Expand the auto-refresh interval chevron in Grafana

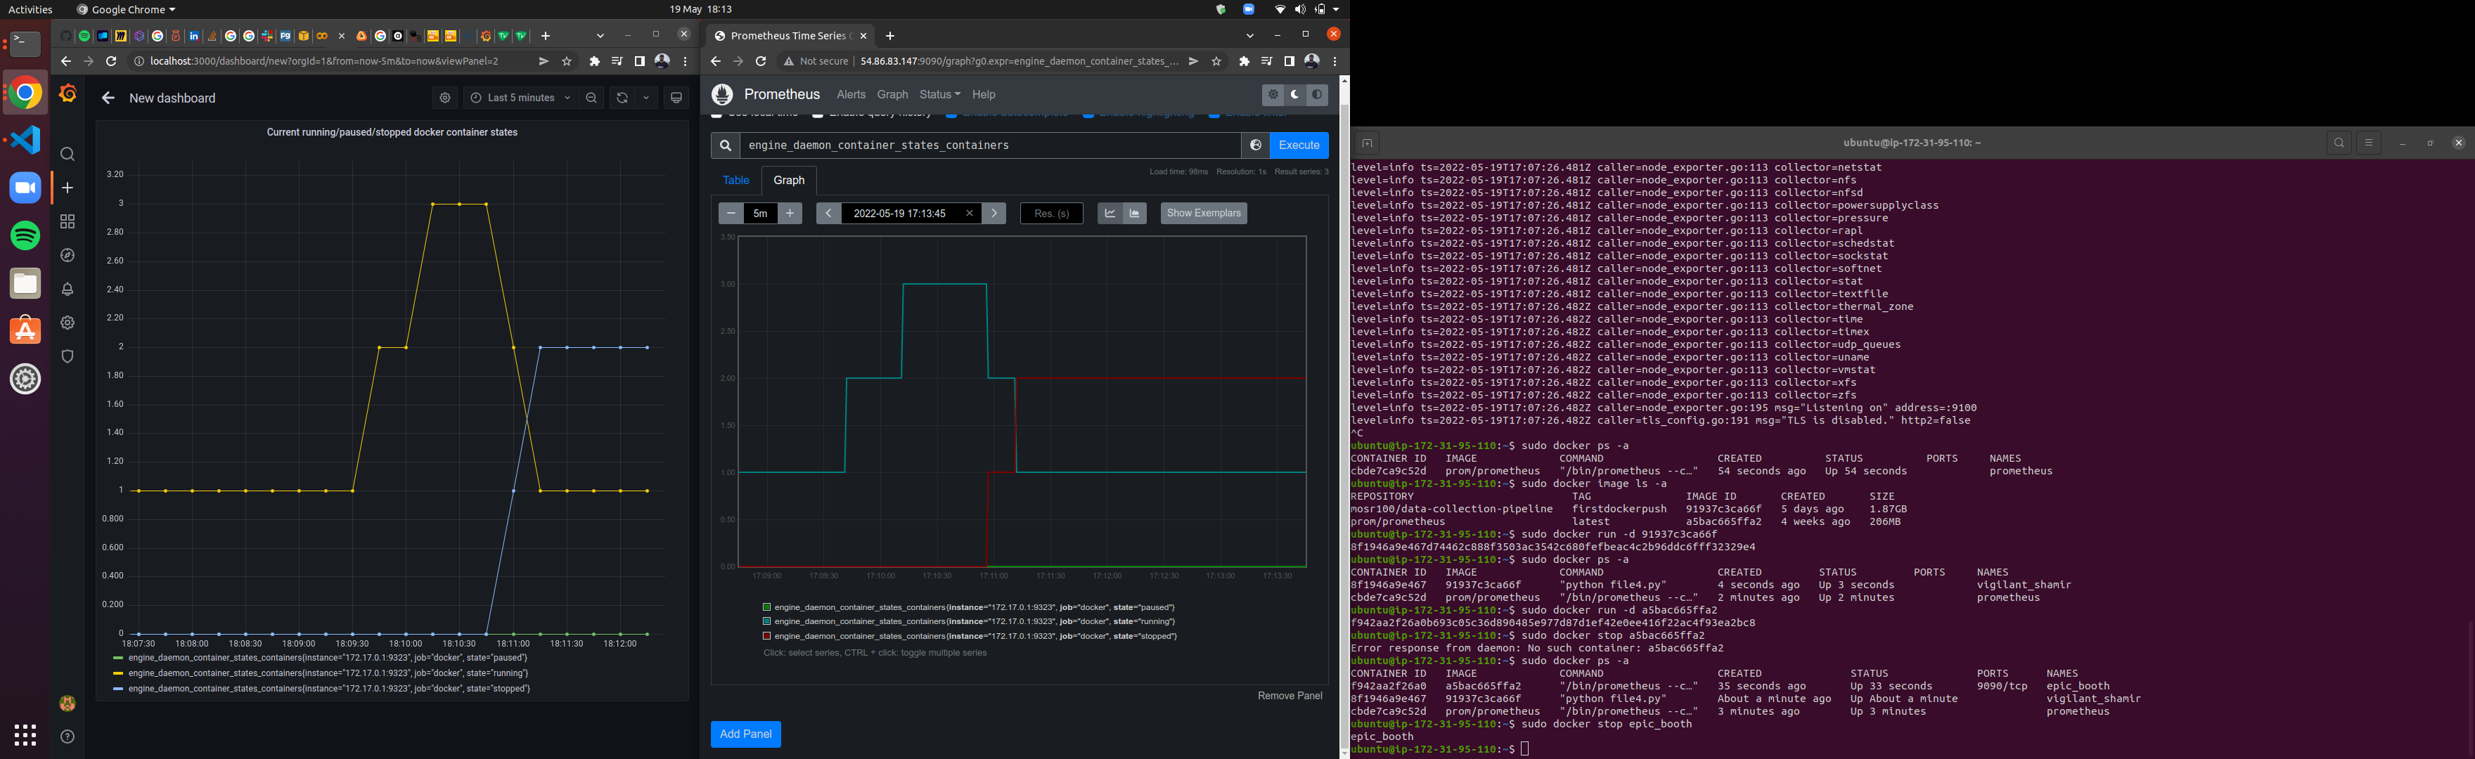[x=645, y=97]
